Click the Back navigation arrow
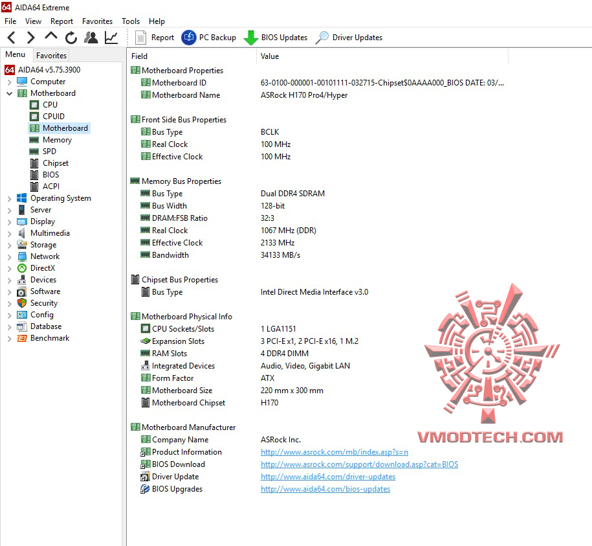Screen dimensions: 592x546 [12, 38]
